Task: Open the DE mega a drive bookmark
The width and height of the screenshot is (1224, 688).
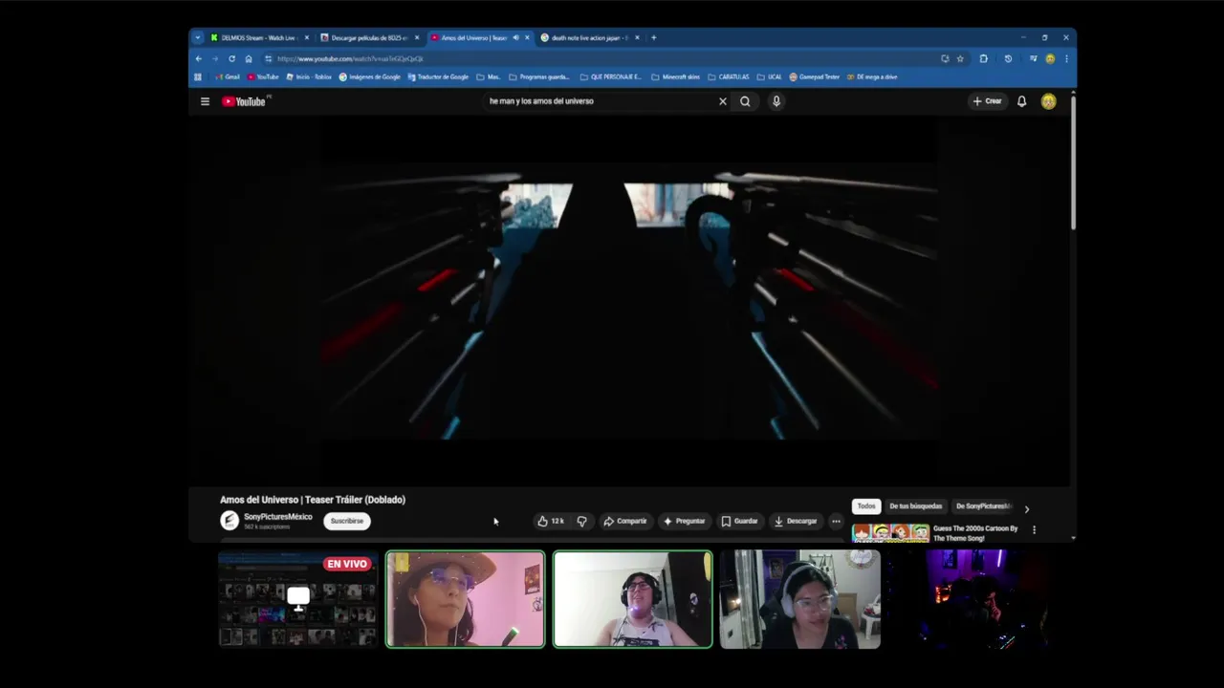Action: click(x=872, y=76)
